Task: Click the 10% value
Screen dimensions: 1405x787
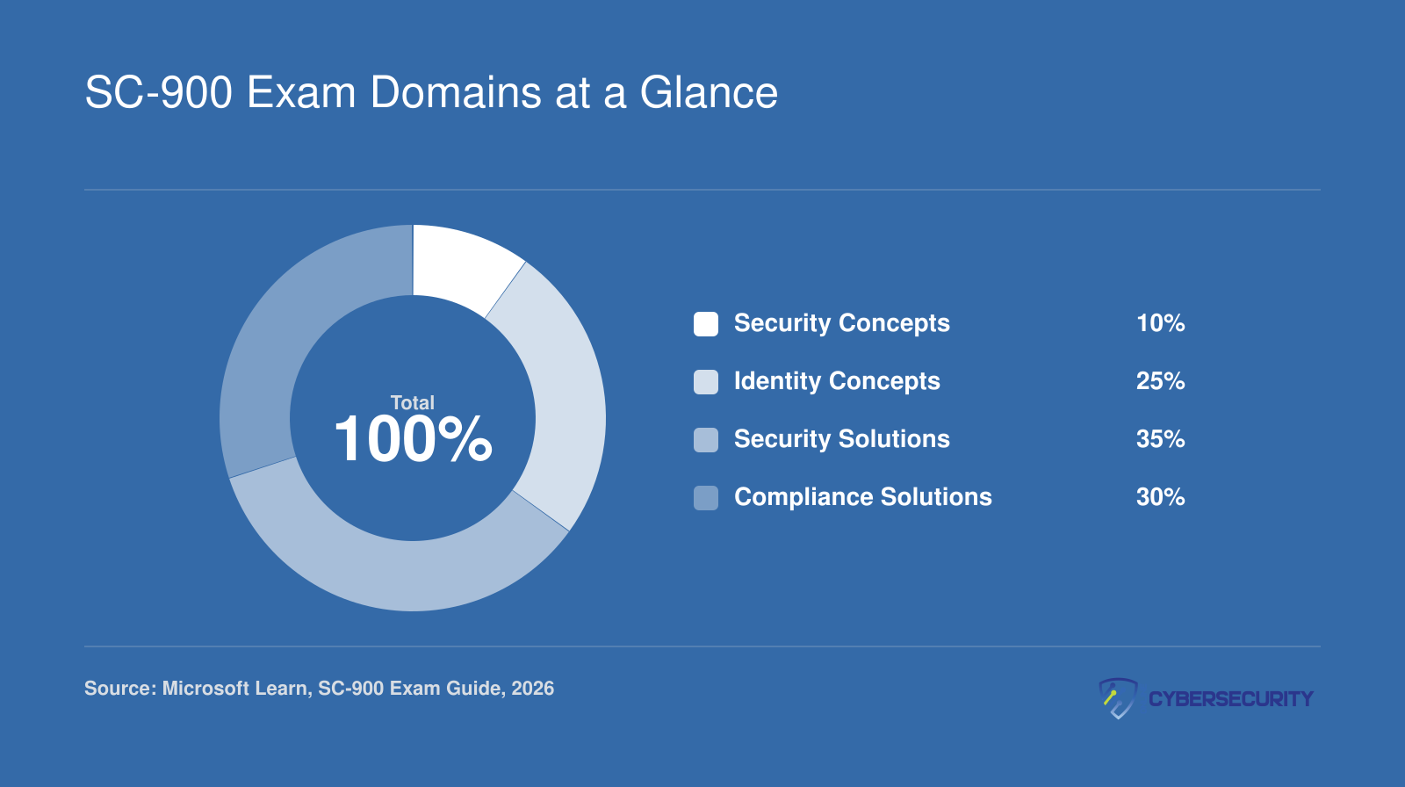Action: 1160,323
